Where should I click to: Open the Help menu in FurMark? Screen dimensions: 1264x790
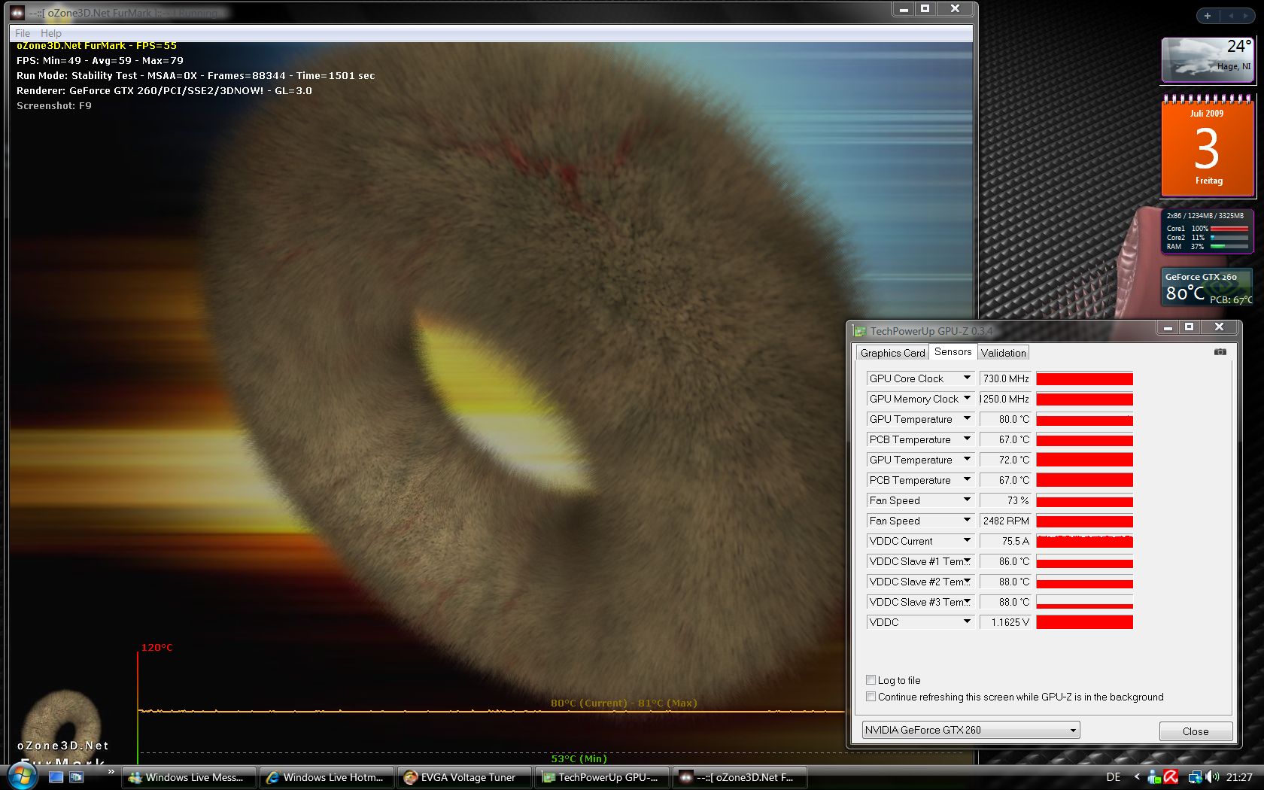pos(51,33)
